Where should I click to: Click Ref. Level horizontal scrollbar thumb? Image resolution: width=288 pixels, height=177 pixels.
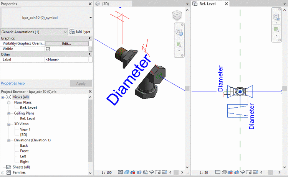point(270,172)
